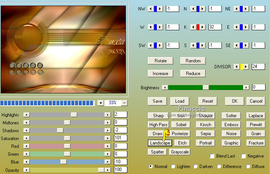This screenshot has height=174, width=270.
Task: Apply the Emboss preset
Action: tap(231, 125)
